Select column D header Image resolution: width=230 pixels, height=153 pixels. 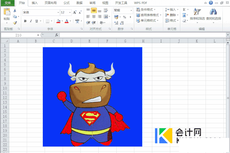[72, 41]
